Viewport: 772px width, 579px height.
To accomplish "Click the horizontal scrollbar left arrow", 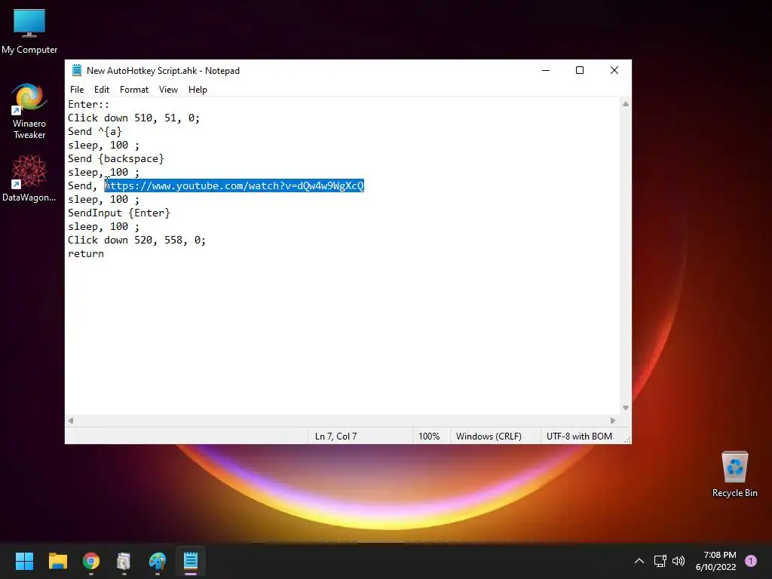I will tap(71, 421).
